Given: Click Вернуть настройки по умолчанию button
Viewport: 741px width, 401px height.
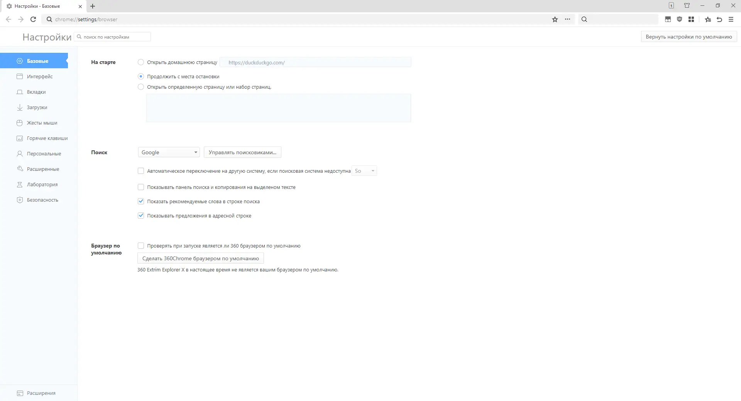Looking at the screenshot, I should point(689,37).
